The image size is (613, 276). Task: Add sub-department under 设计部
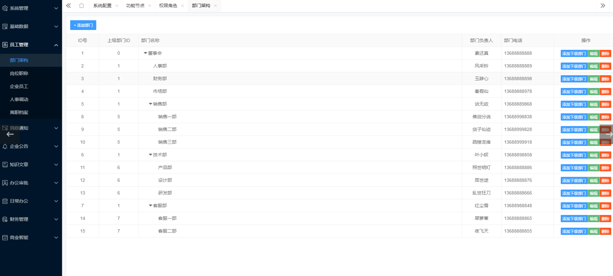click(x=574, y=180)
